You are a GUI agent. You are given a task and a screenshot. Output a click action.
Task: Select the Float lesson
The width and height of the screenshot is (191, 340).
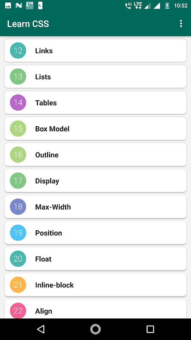click(95, 259)
